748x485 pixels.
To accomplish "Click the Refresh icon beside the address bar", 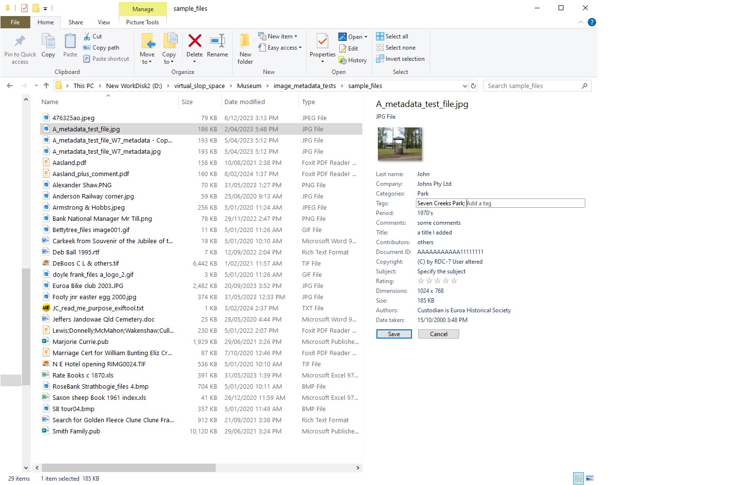I will tap(473, 86).
